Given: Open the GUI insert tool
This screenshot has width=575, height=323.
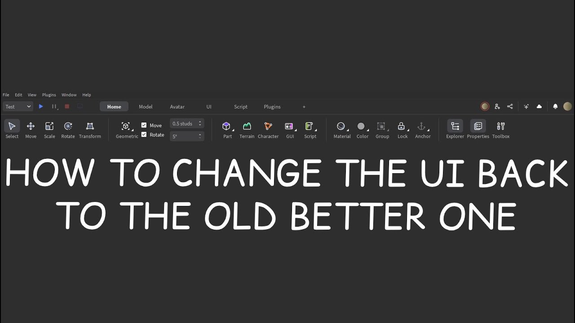Looking at the screenshot, I should pos(290,130).
